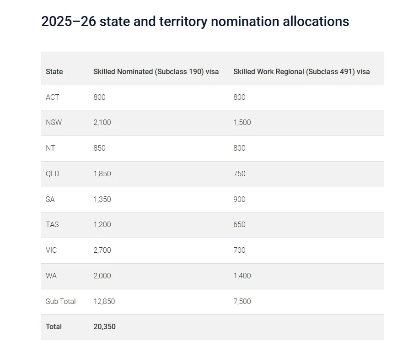Select the Subclass 190 visa column header
This screenshot has width=408, height=353.
point(156,72)
